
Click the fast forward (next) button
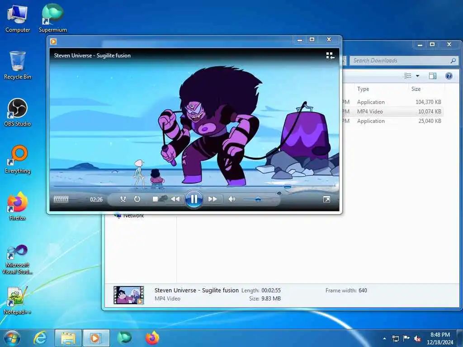(213, 199)
